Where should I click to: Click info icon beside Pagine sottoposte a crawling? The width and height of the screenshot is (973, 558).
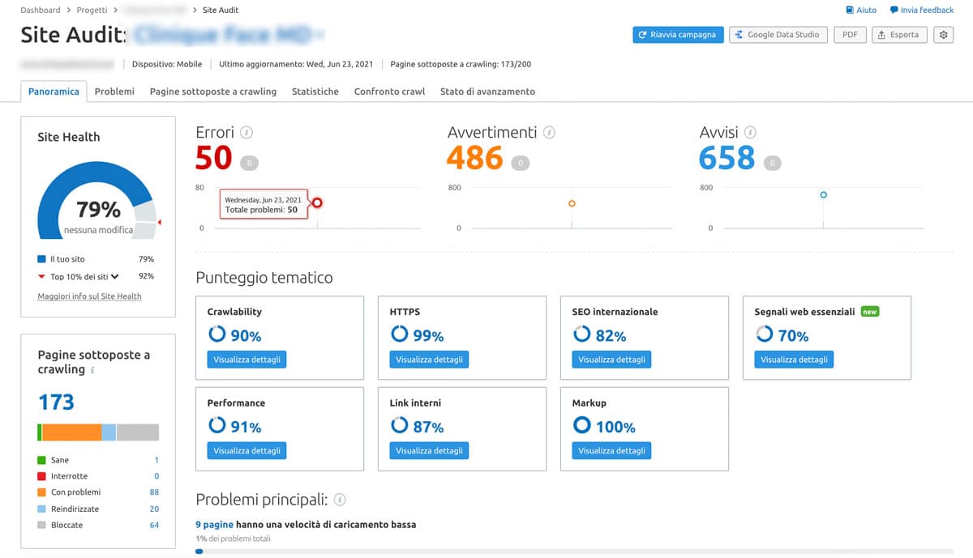[x=92, y=370]
